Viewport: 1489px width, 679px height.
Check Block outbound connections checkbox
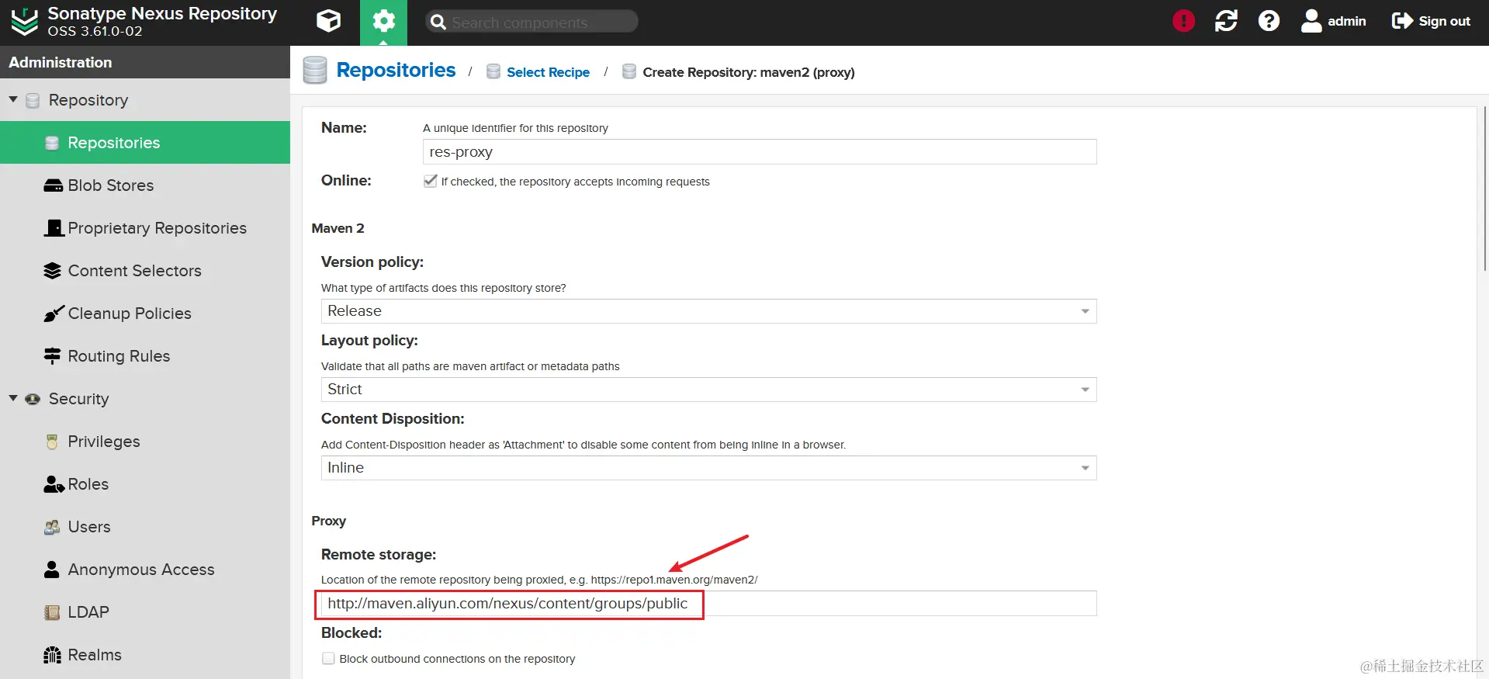[329, 659]
